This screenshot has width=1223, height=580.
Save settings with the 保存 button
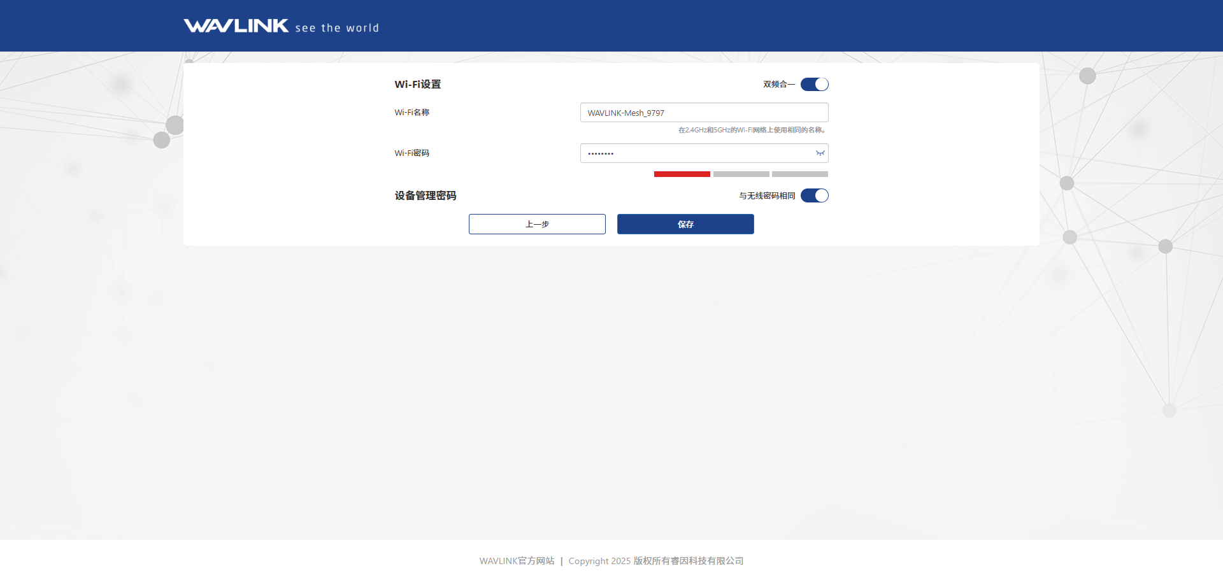(x=685, y=224)
